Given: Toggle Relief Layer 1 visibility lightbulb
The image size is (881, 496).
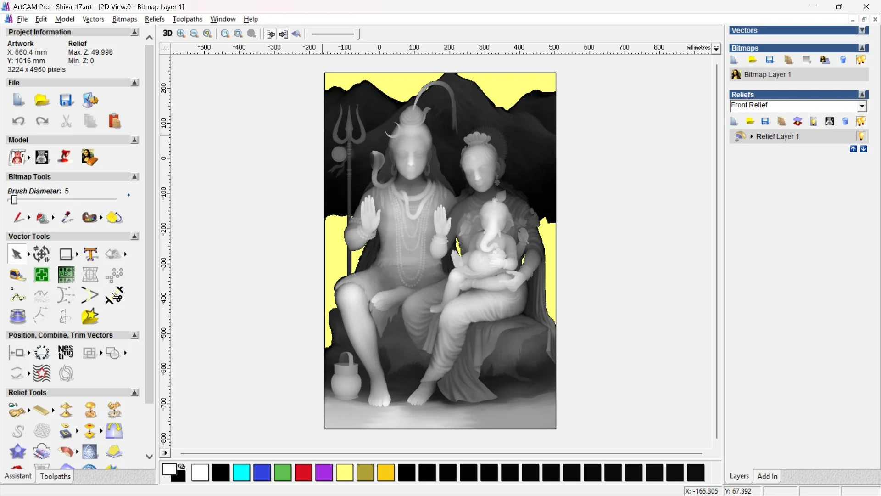Looking at the screenshot, I should pos(861,136).
